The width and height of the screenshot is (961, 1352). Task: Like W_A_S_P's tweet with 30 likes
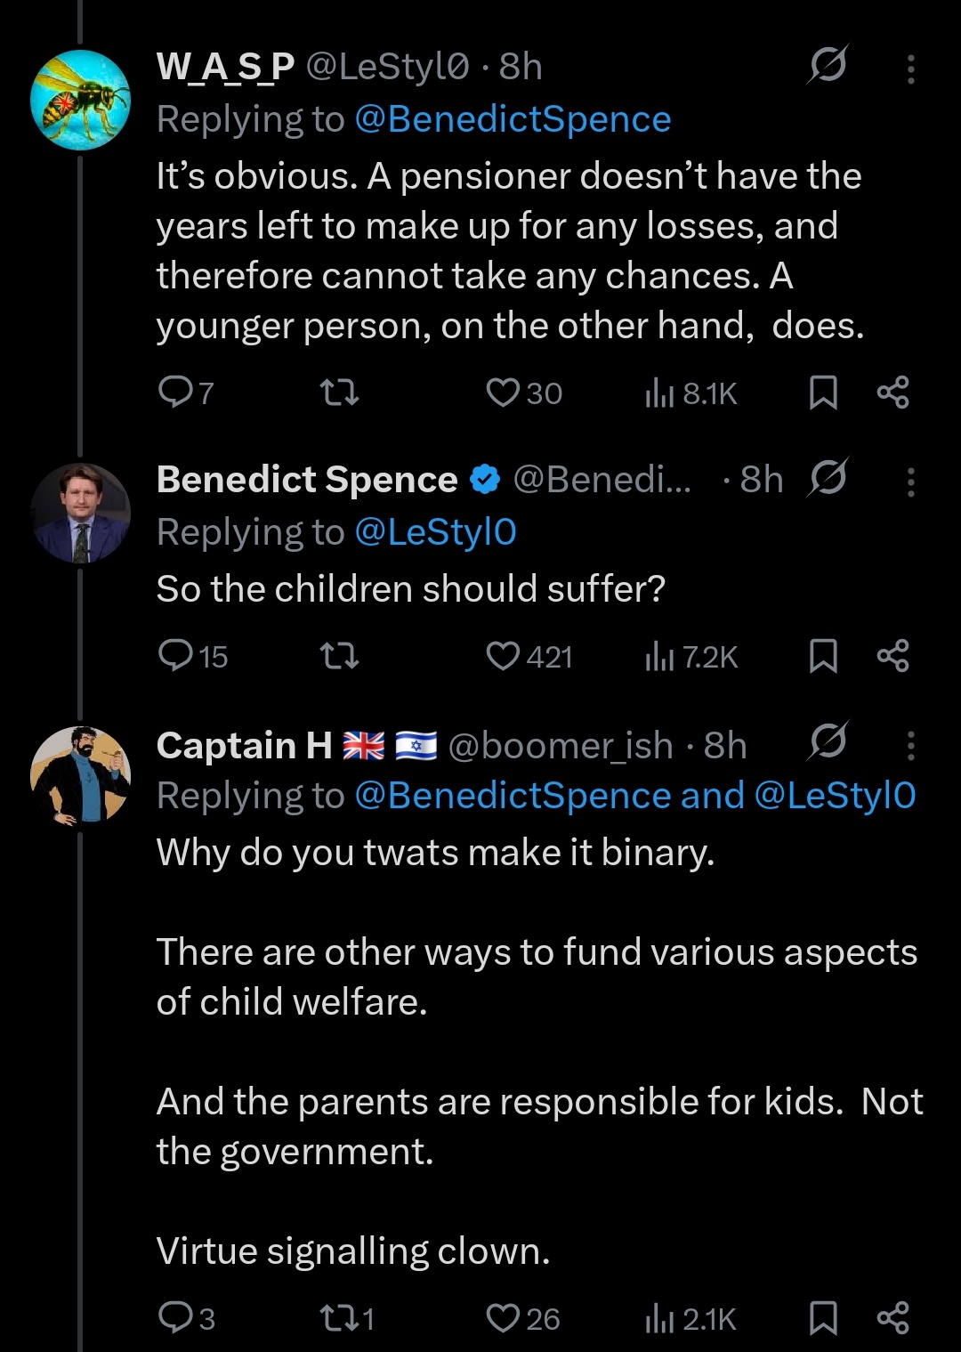coord(504,393)
